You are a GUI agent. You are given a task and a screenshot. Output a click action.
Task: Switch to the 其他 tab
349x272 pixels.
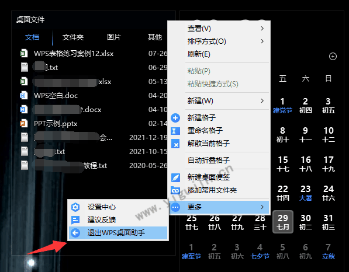point(155,37)
